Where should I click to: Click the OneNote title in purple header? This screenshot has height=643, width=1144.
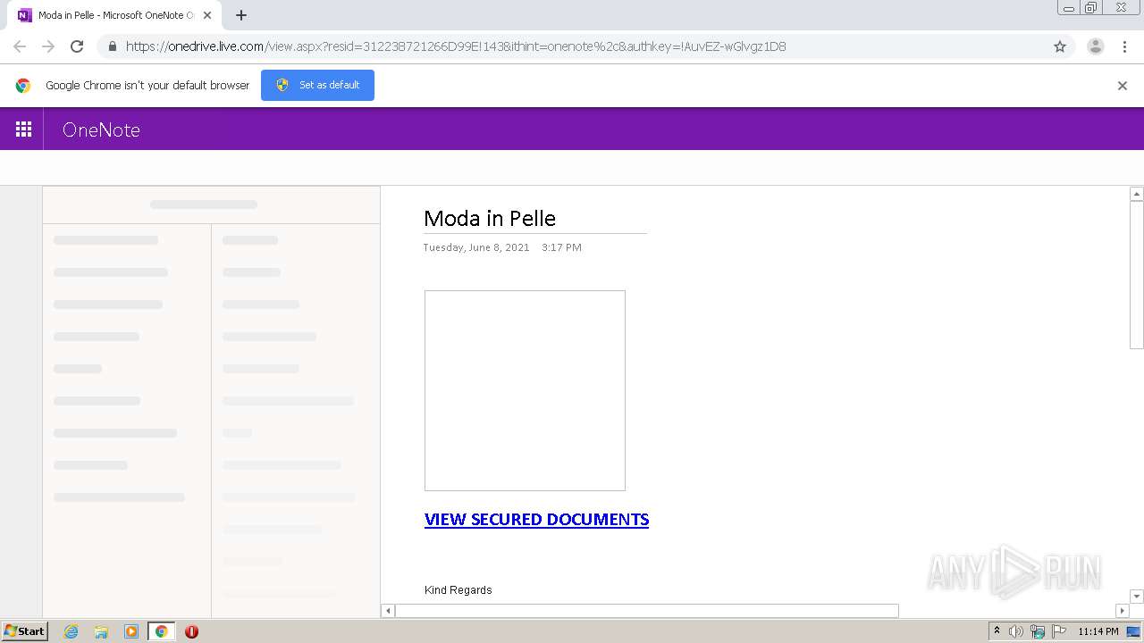pos(101,129)
